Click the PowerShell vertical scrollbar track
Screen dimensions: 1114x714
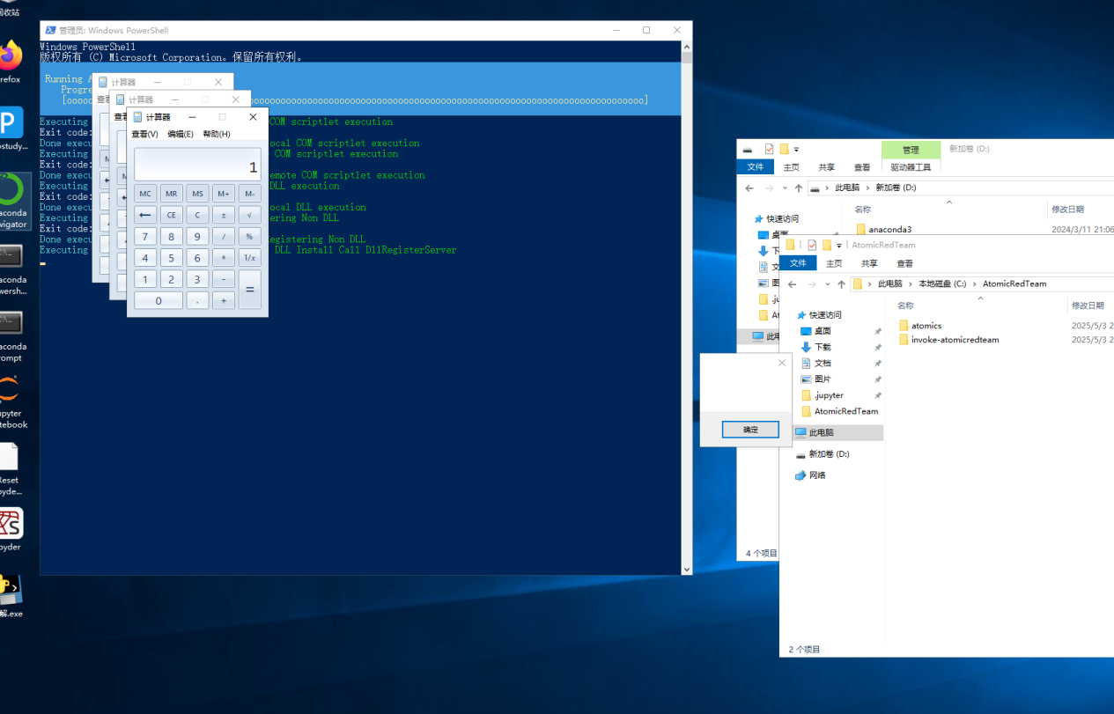tap(687, 352)
